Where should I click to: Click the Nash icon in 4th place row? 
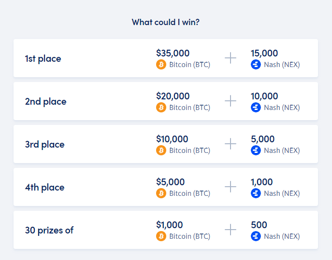256,193
